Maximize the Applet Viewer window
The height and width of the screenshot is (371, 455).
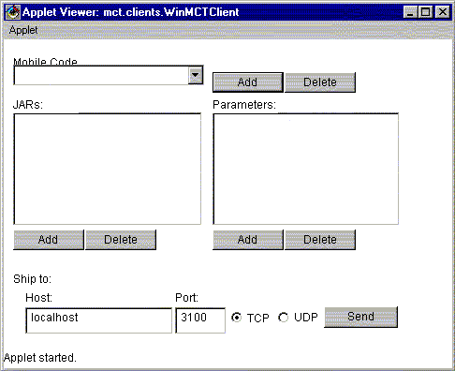pyautogui.click(x=425, y=12)
